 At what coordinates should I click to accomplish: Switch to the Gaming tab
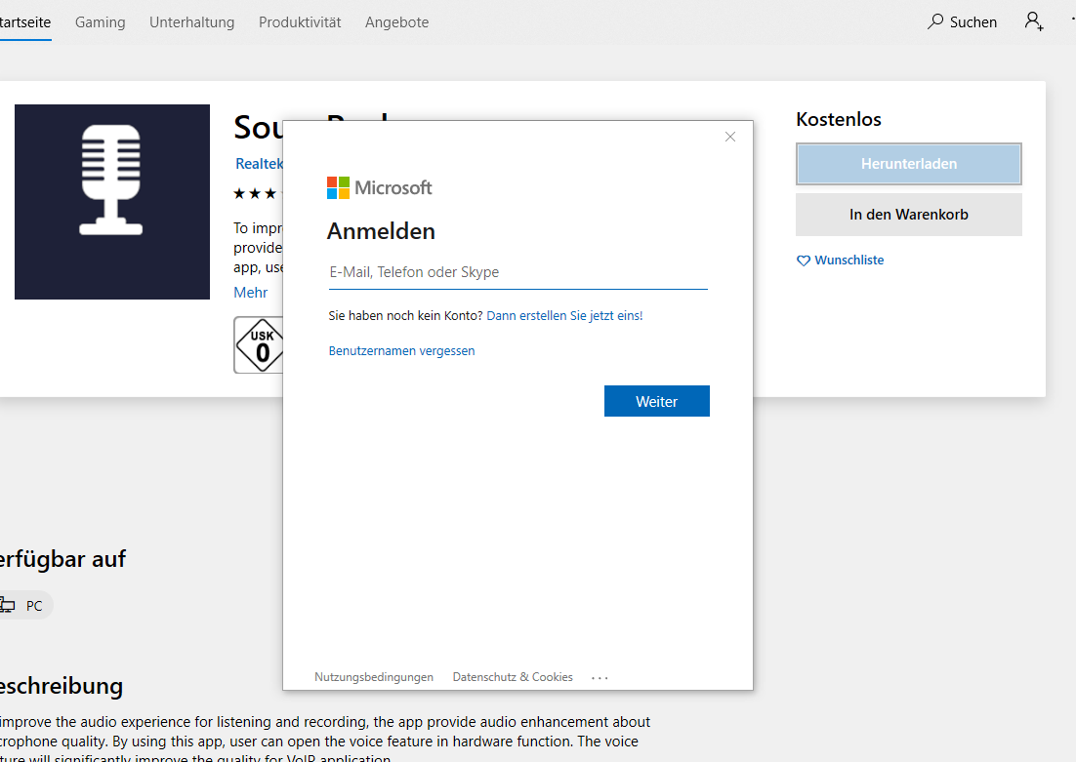(101, 22)
